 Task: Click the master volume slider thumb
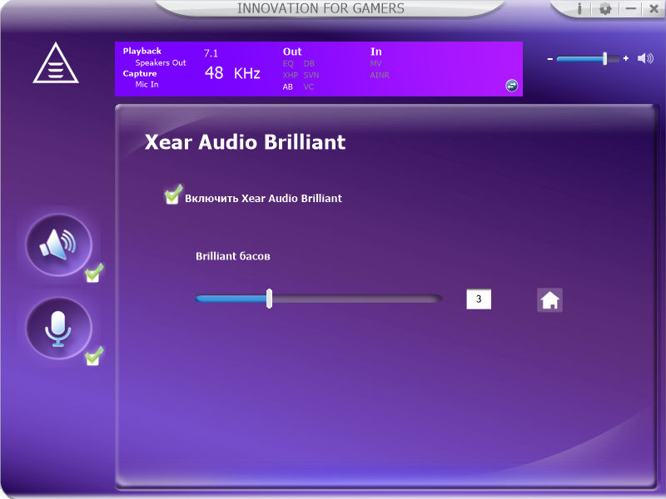pyautogui.click(x=605, y=58)
